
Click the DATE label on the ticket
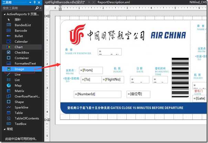tap(140, 71)
